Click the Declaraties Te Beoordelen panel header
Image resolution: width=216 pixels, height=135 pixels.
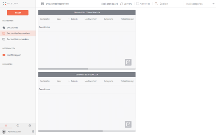pyautogui.click(x=87, y=12)
